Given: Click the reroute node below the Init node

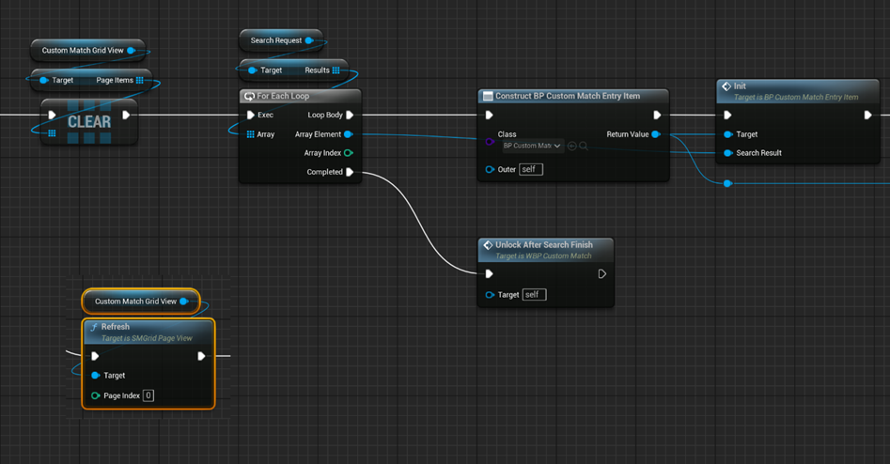Looking at the screenshot, I should [x=727, y=183].
